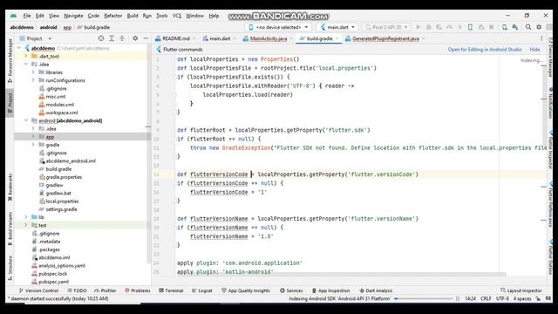Click Open for Editing in Android Studio
This screenshot has width=558, height=314.
(x=485, y=50)
